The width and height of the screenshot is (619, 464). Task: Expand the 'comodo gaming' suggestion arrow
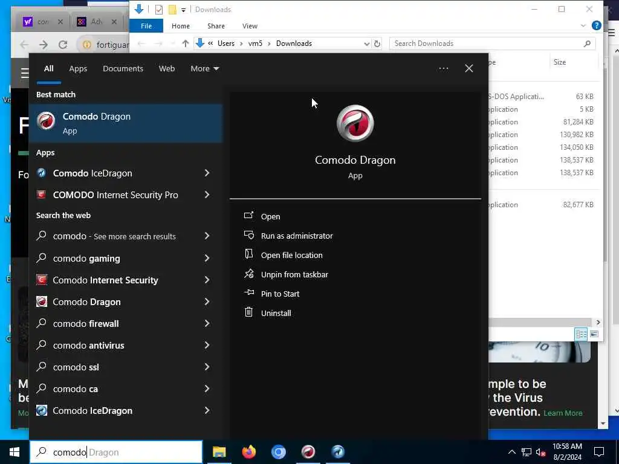(207, 258)
